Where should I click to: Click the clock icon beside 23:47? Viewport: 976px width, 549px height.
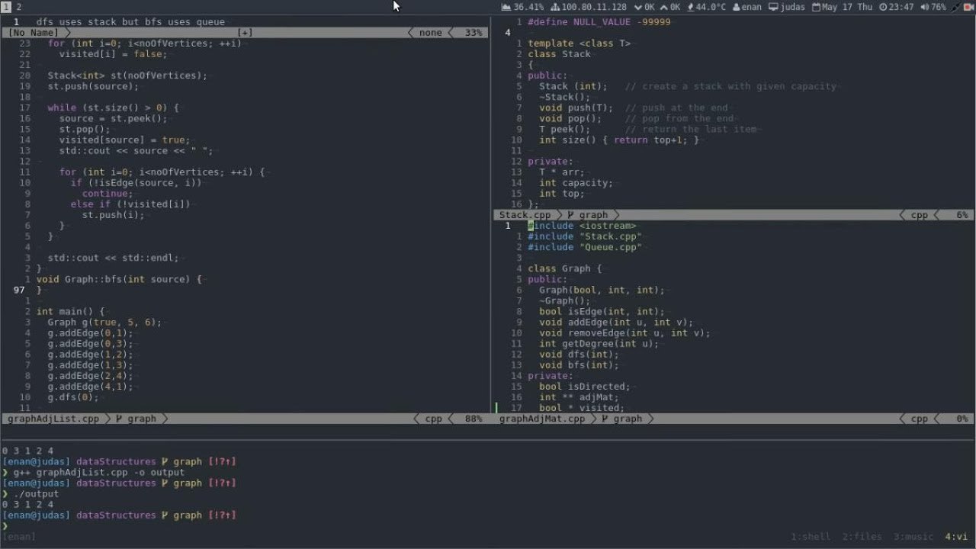[883, 7]
